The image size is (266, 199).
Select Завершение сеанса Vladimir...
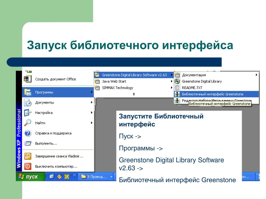coord(58,156)
